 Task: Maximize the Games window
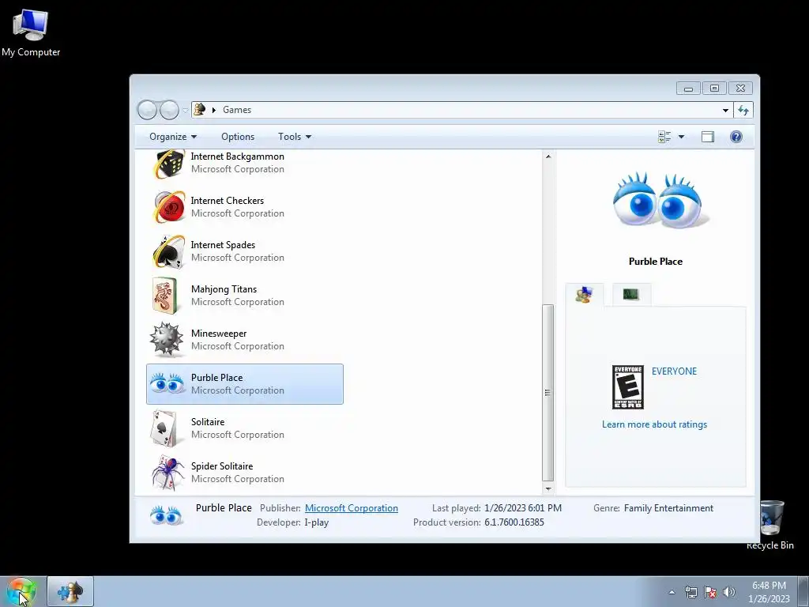click(714, 89)
